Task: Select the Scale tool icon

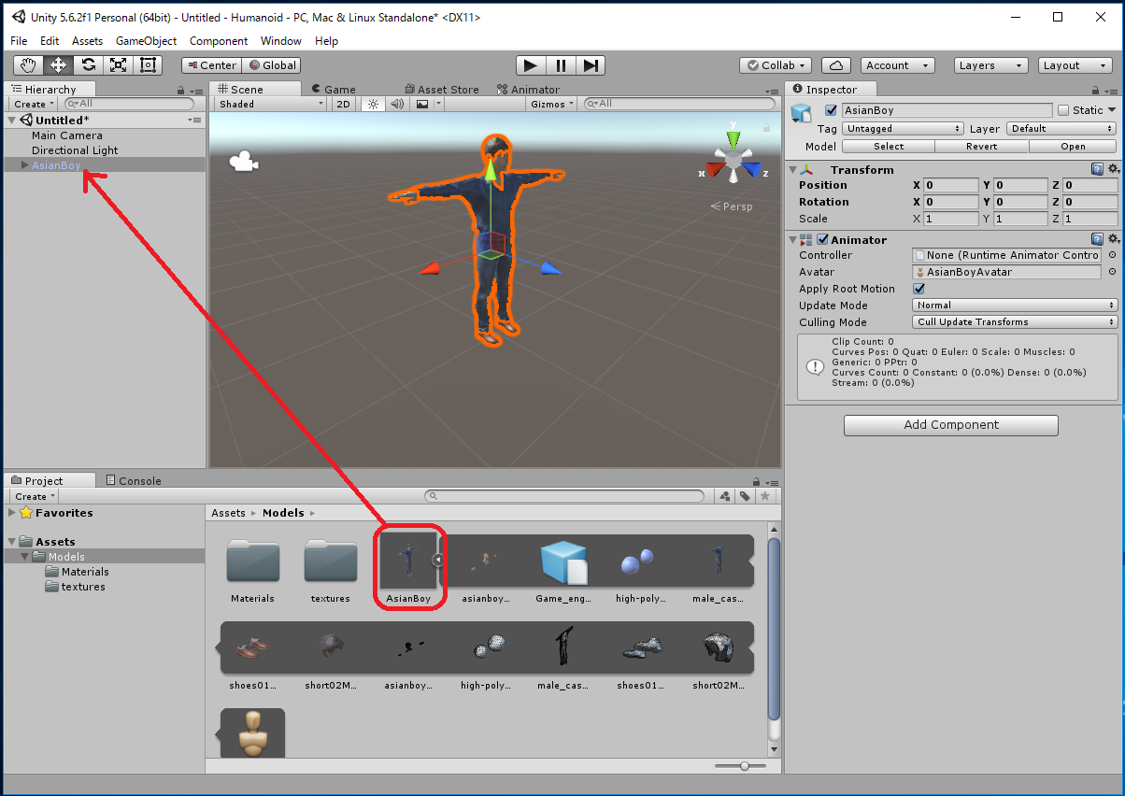Action: point(118,65)
